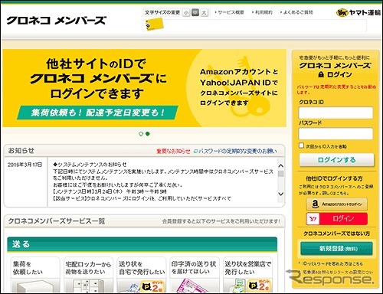Click the yellow member card icon
The height and width of the screenshot is (294, 383).
(154, 24)
